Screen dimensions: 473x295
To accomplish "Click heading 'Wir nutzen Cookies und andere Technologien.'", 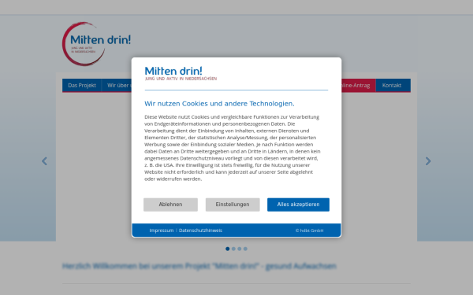I will [x=219, y=104].
